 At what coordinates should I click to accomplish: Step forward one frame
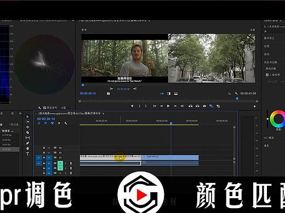tap(175, 106)
